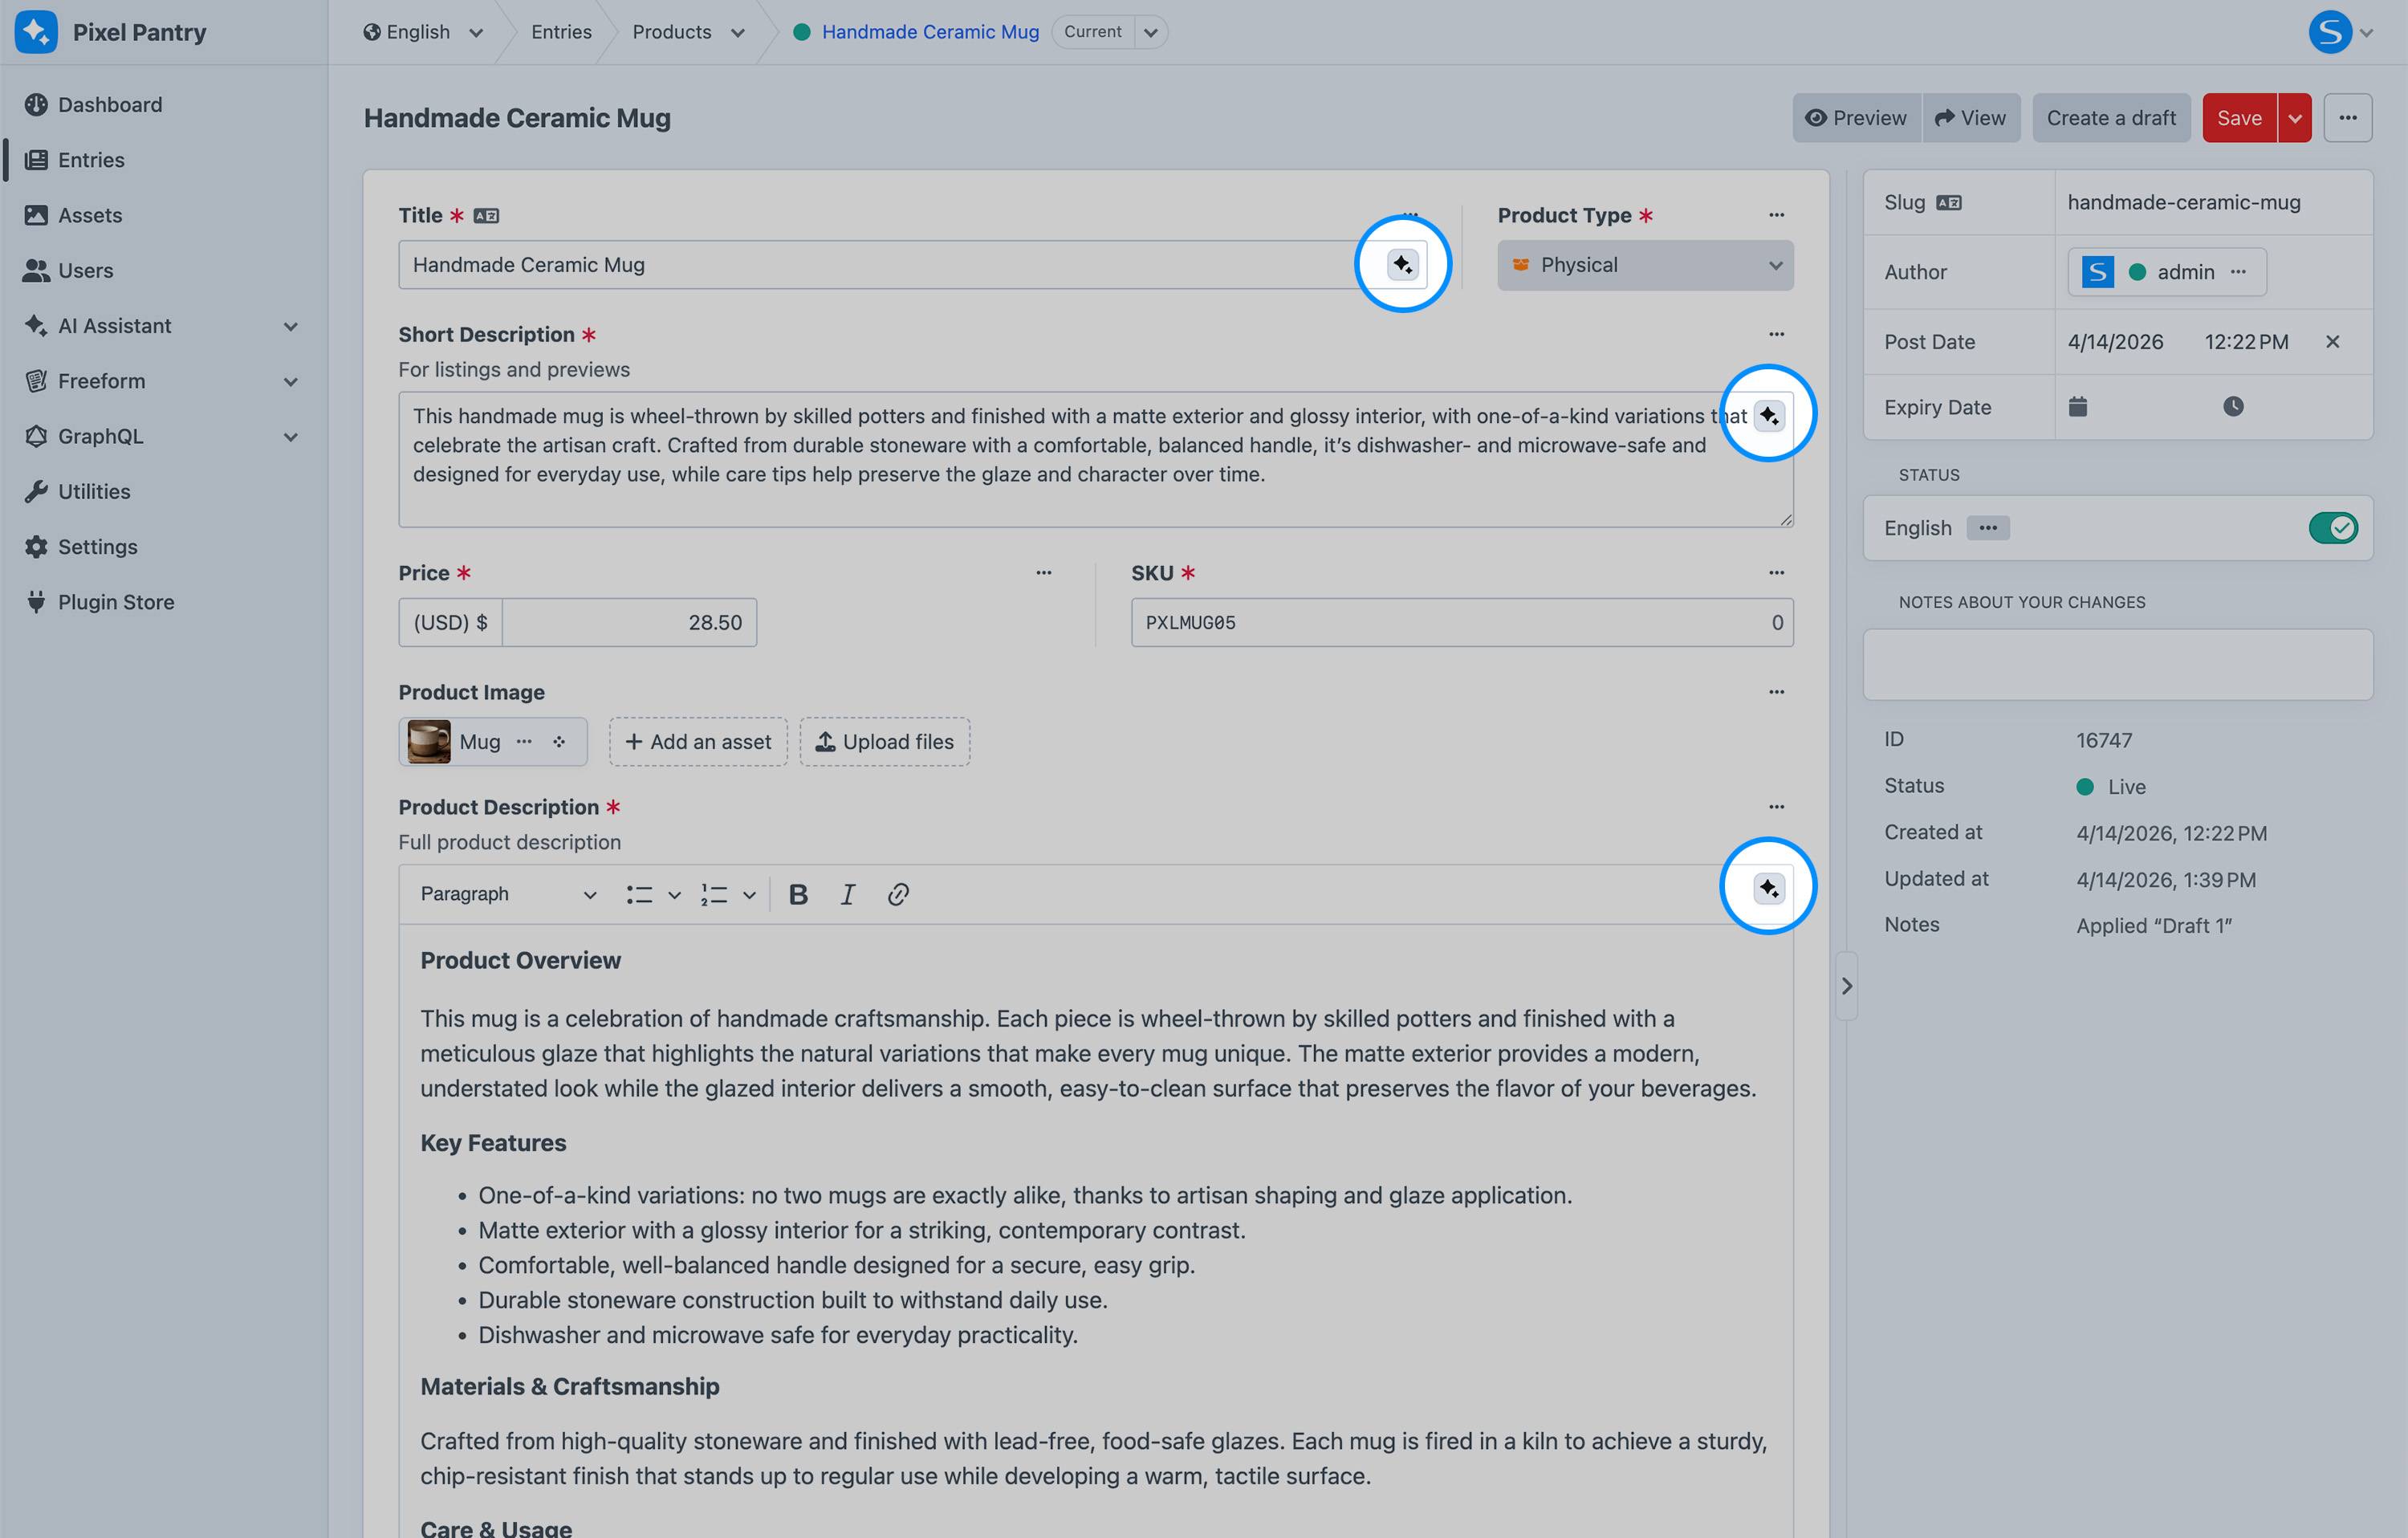Insert link via editor toolbar icon

898,894
